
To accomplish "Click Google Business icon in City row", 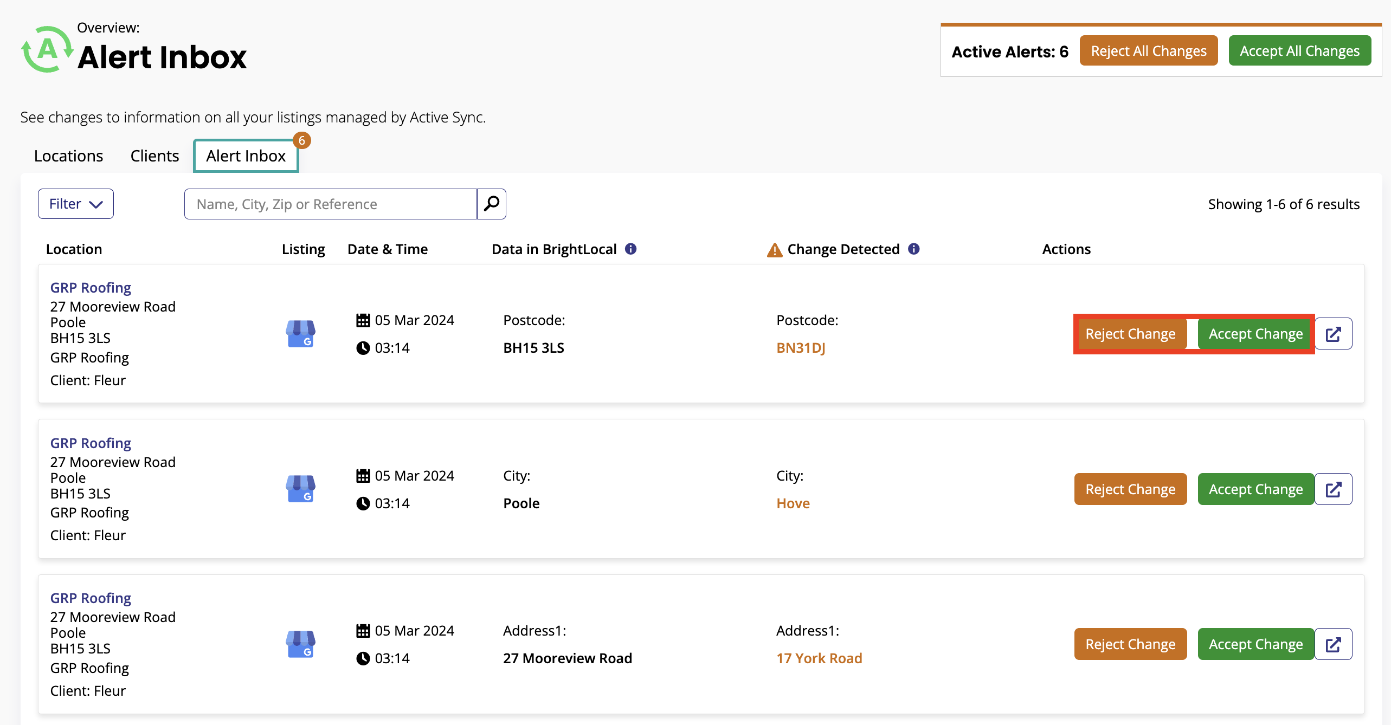I will click(x=300, y=489).
